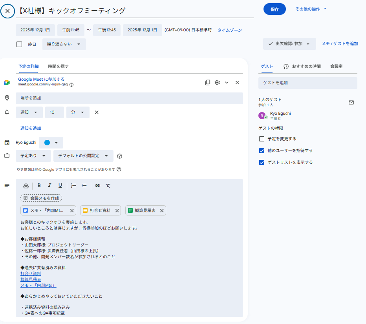Create a numbered list in description
This screenshot has width=366, height=324.
point(73,186)
